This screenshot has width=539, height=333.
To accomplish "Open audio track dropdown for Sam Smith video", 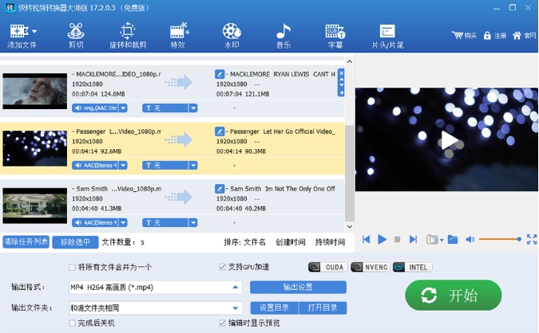I will click(123, 222).
